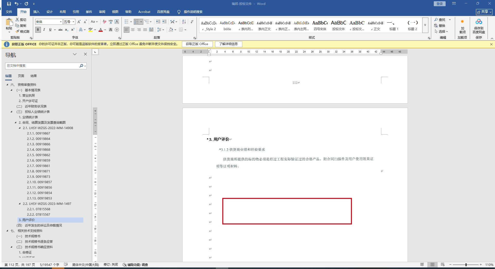This screenshot has height=269, width=495.
Task: Insert an enclosed character with the circled-character icon
Action: tap(117, 30)
